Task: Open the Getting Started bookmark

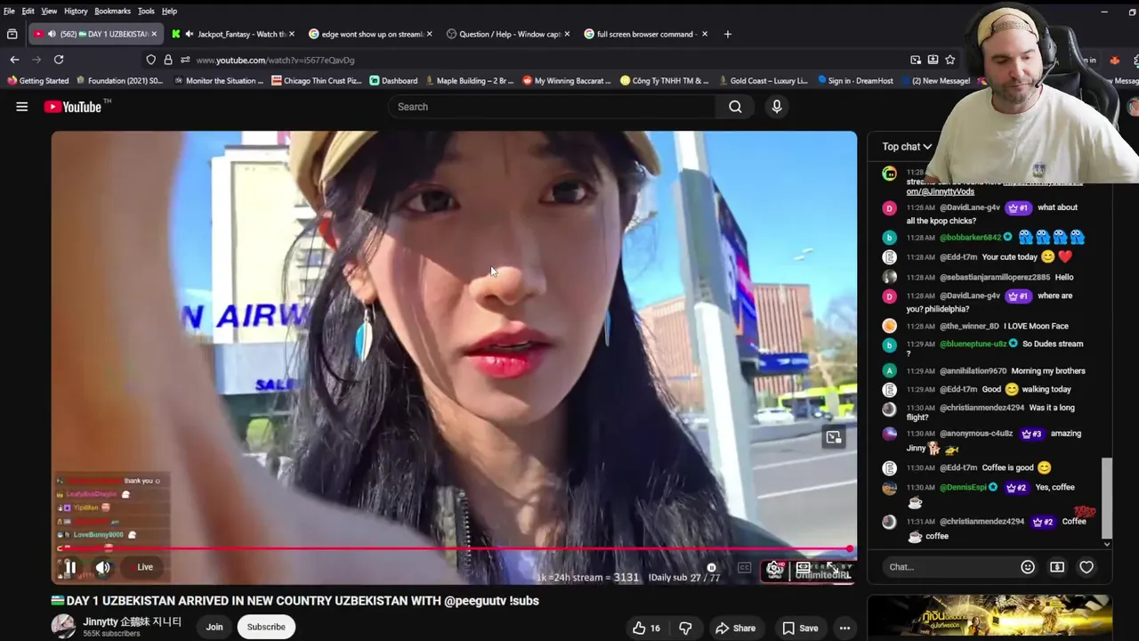Action: (37, 80)
